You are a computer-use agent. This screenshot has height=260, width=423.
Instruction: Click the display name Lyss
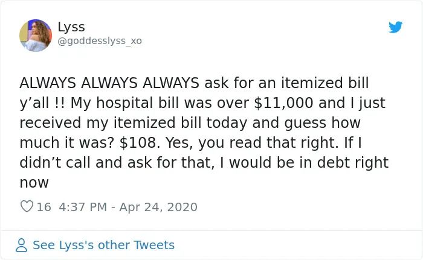pos(71,27)
